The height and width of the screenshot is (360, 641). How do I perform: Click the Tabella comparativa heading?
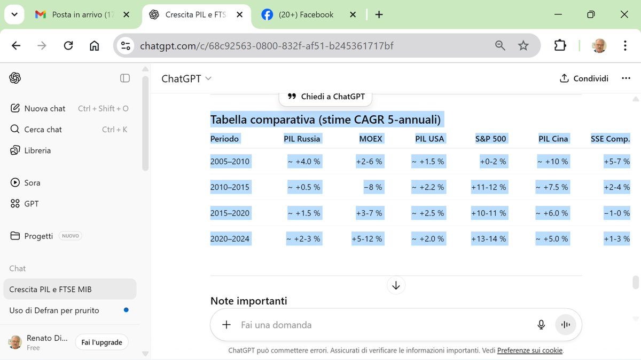[325, 120]
